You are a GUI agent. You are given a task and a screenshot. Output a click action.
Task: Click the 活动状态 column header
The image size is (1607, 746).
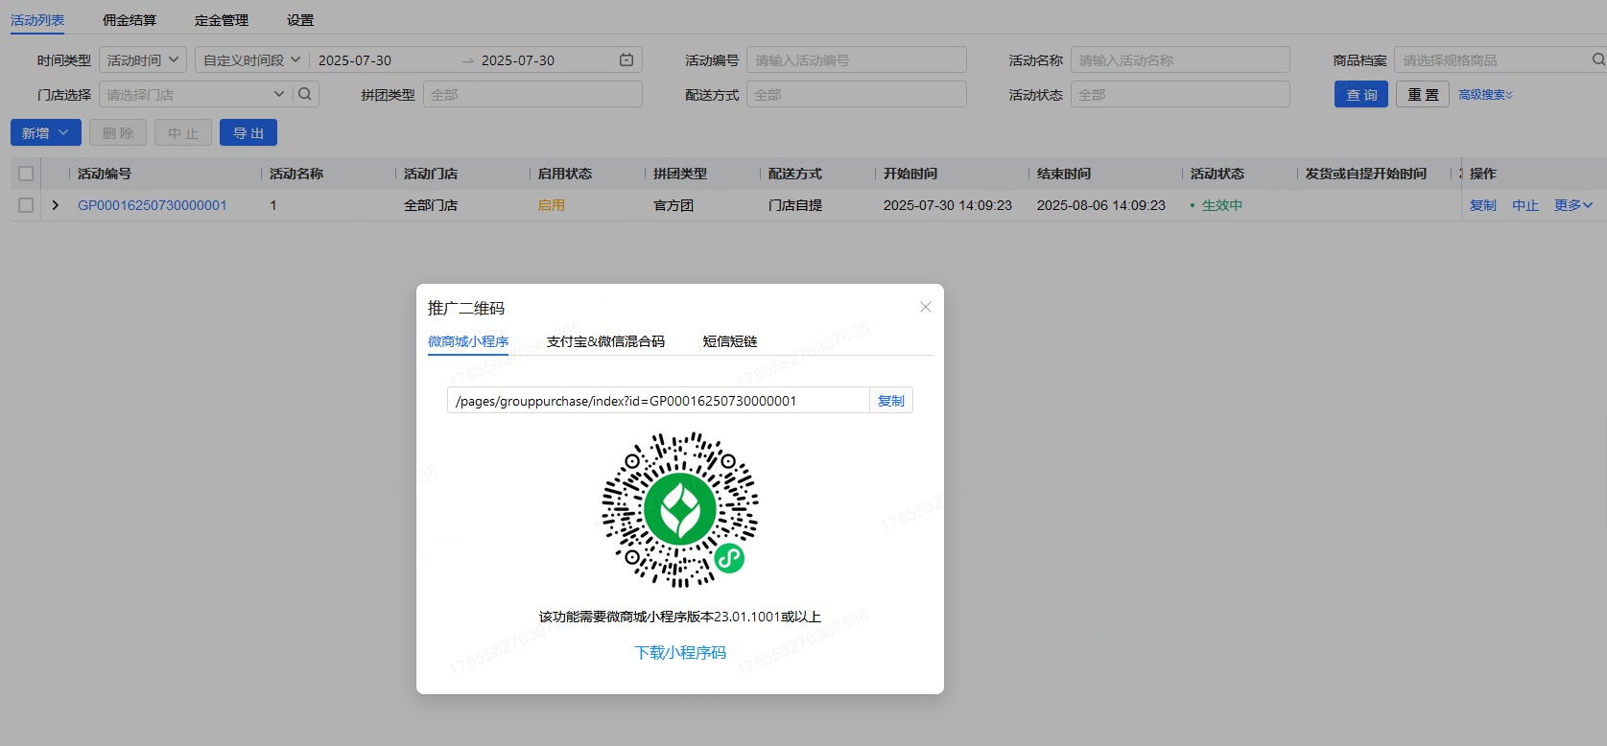pos(1217,174)
